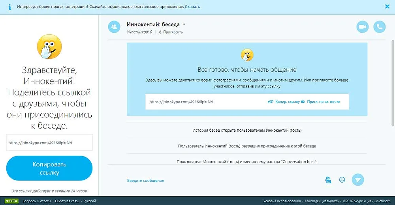
Task: Click Копир. ссылку in the welcome card
Action: tap(284, 102)
